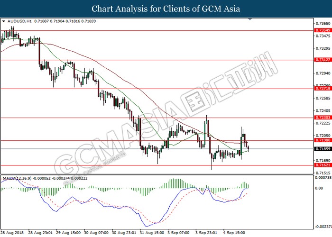Click the 0.72940 price scale value

pyautogui.click(x=323, y=73)
